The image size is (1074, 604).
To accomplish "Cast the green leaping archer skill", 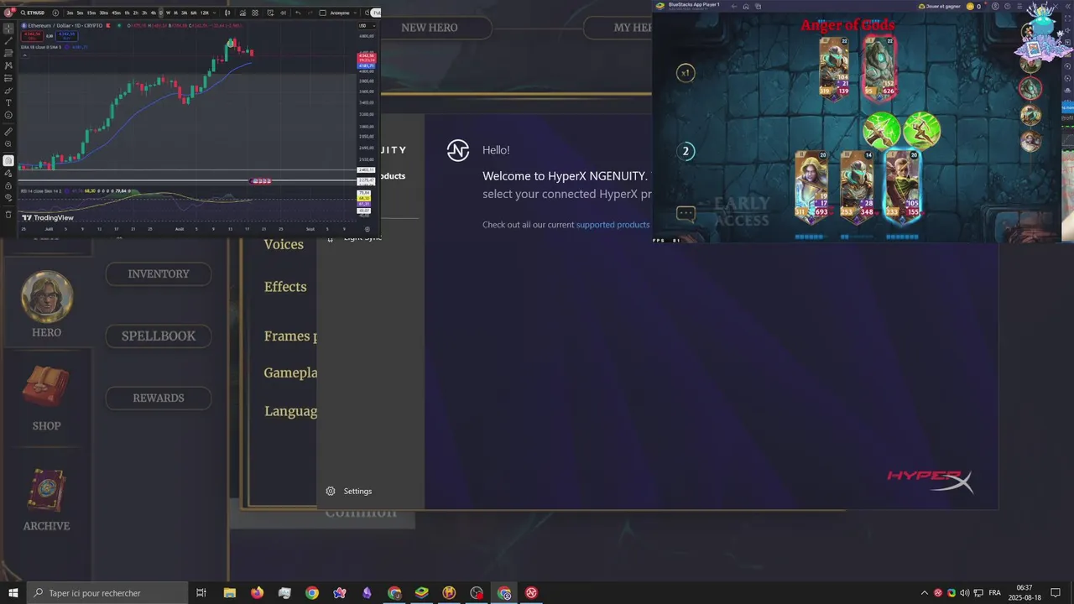I will 921,131.
